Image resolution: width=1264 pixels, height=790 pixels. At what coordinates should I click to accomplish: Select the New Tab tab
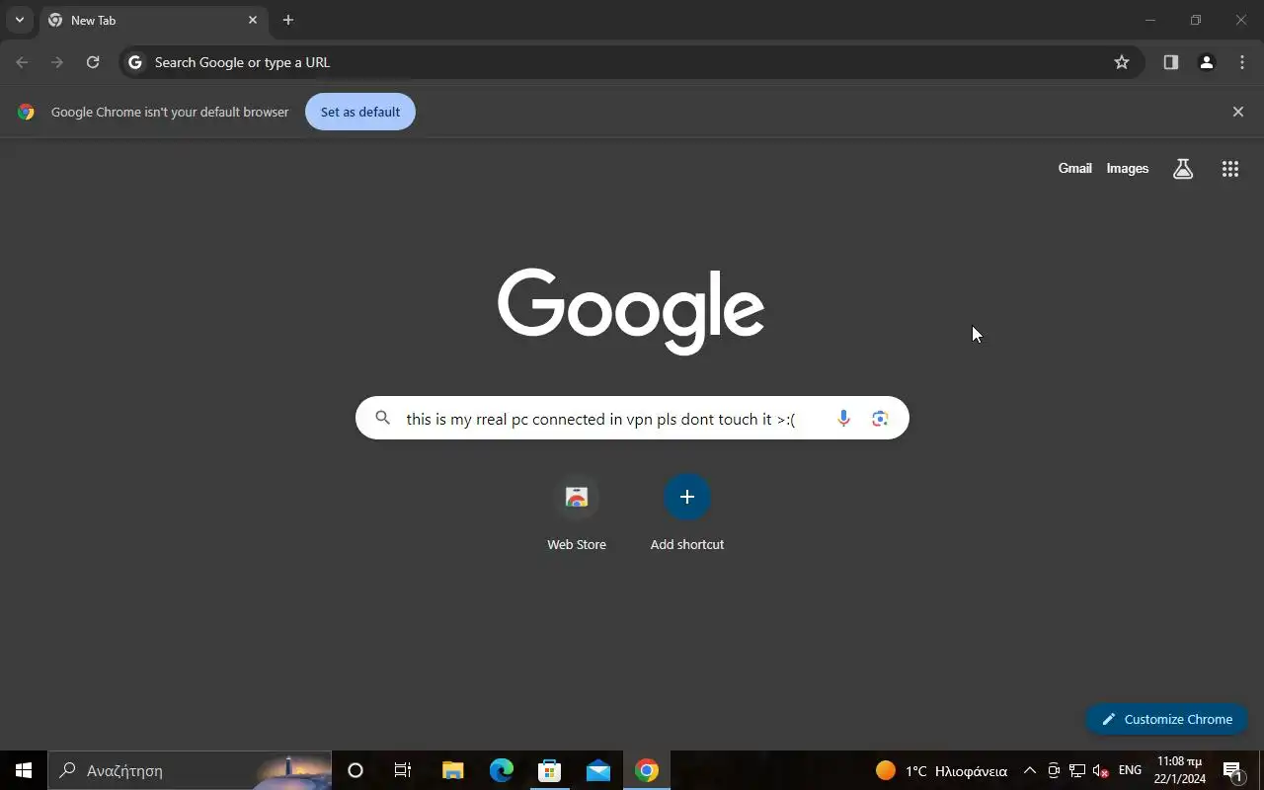click(x=153, y=20)
